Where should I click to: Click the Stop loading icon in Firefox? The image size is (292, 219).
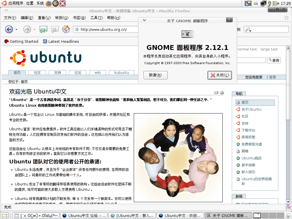54,29
